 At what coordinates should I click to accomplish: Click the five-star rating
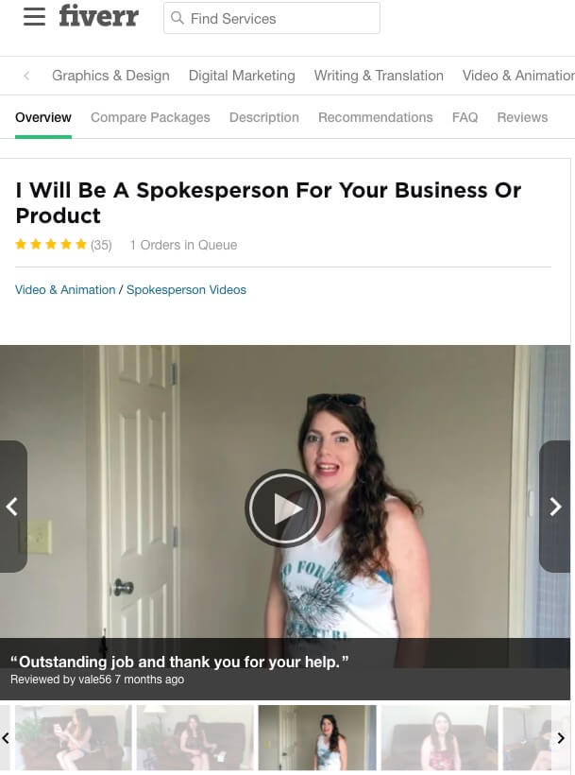(x=51, y=245)
